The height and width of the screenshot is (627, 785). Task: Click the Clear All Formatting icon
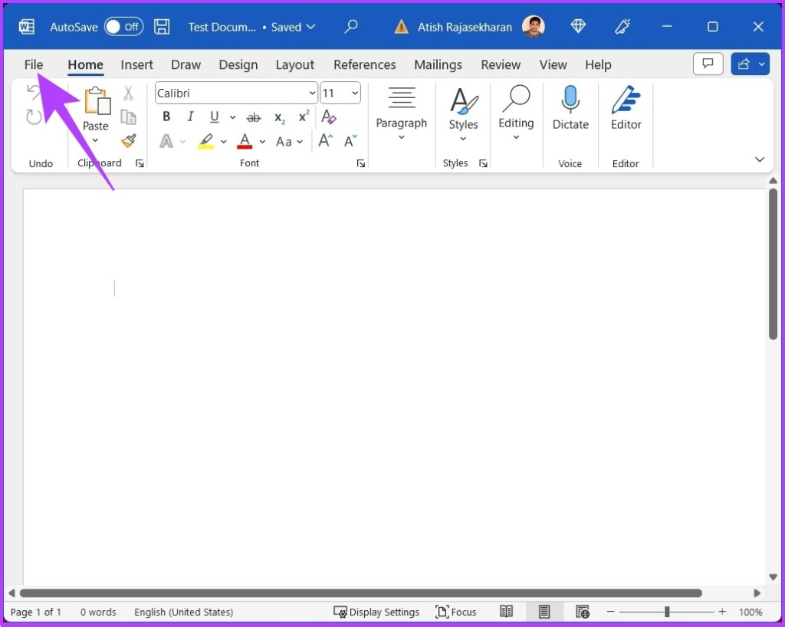pos(329,117)
